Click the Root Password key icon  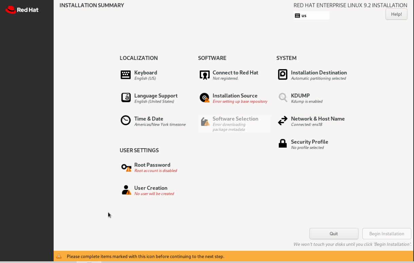coord(126,167)
